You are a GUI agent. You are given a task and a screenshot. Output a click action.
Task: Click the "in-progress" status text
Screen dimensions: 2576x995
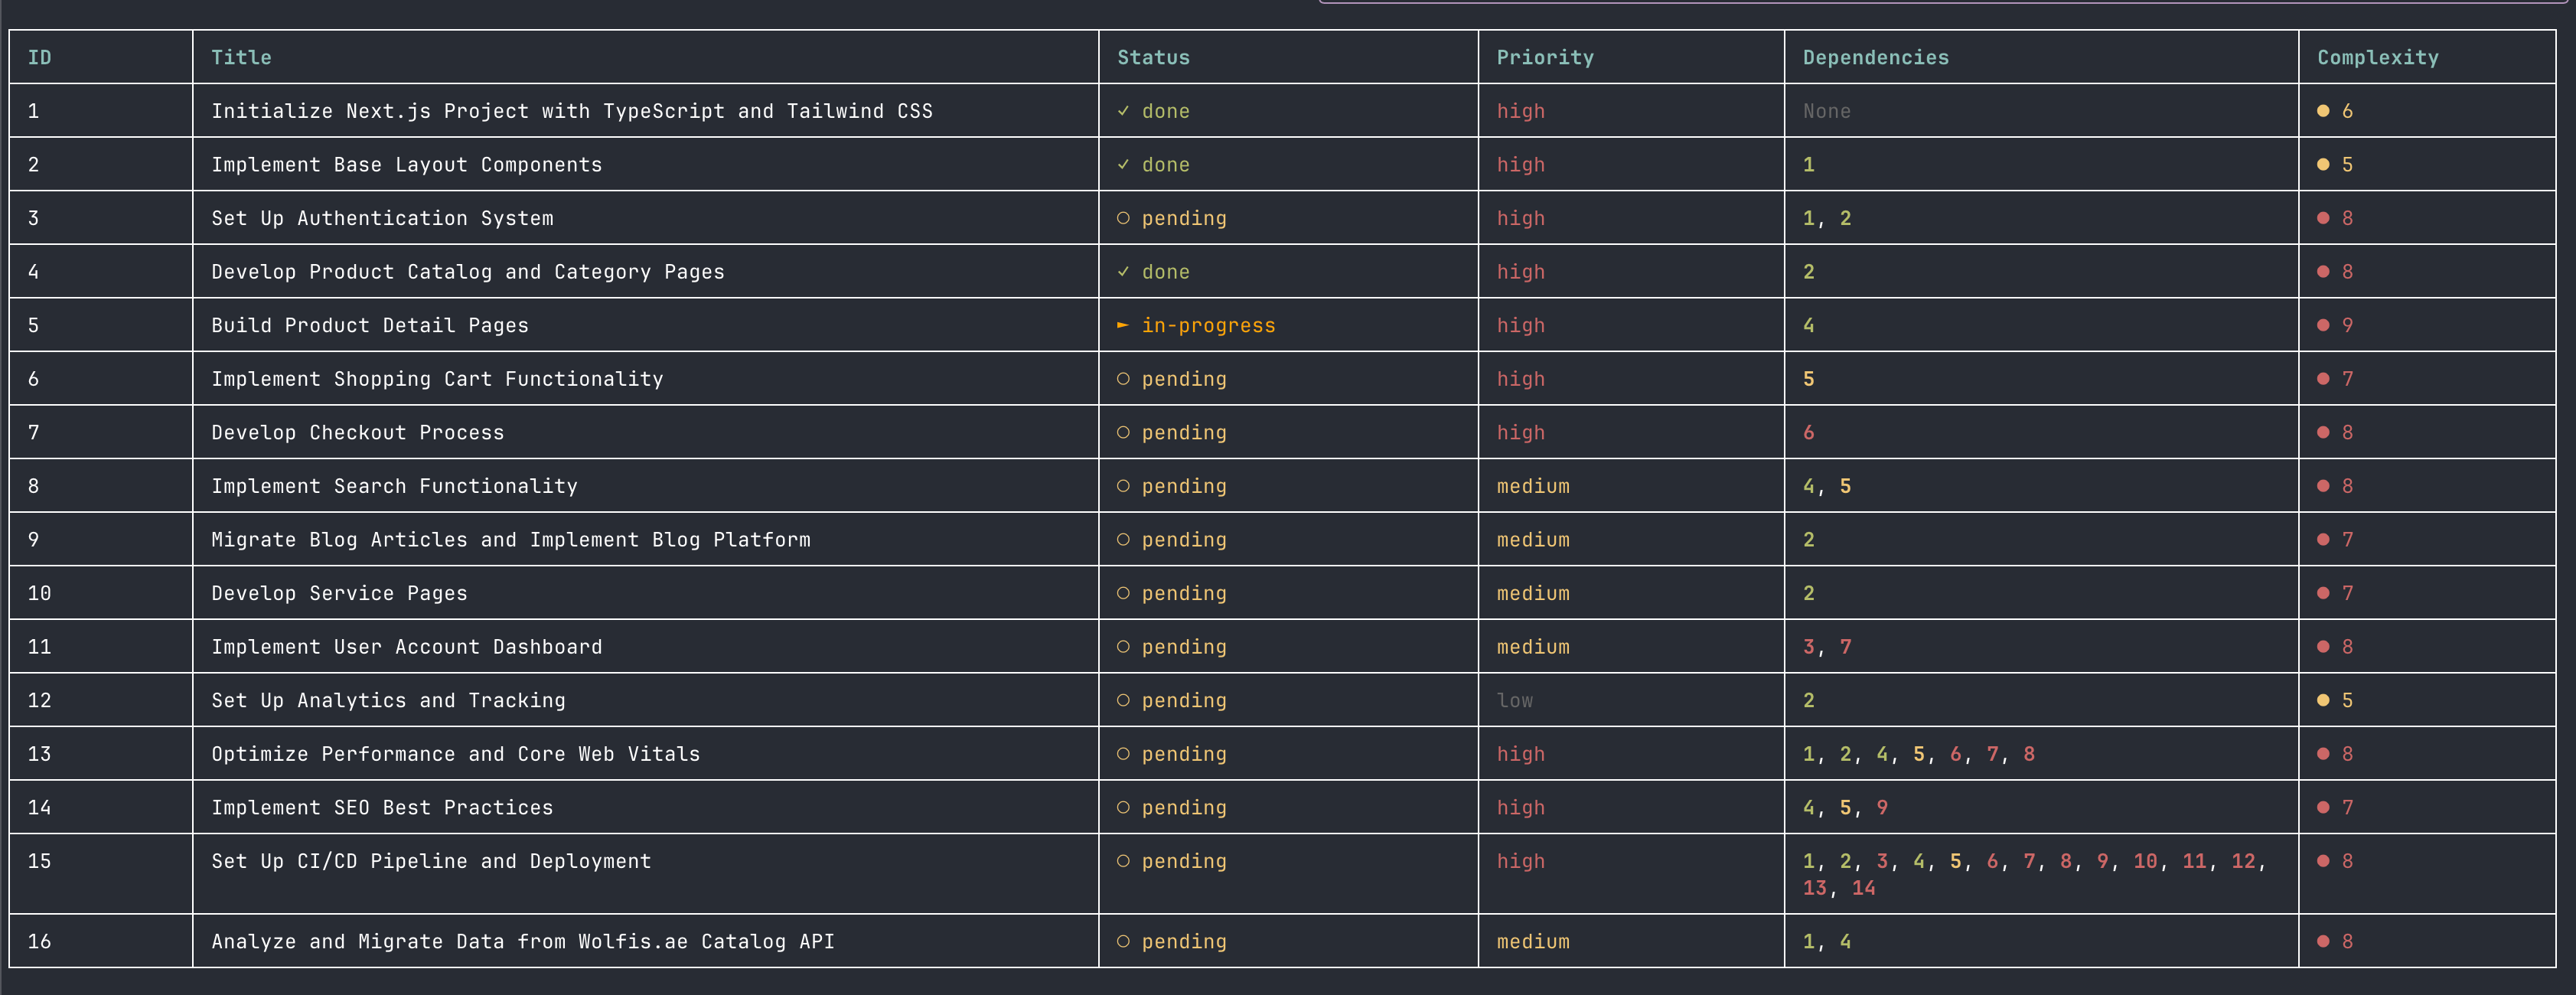click(x=1208, y=325)
